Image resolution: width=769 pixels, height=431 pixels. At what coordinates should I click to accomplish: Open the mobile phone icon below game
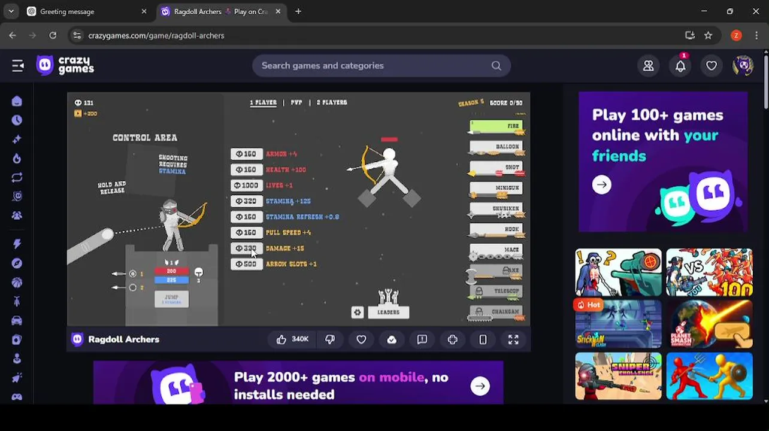click(483, 339)
